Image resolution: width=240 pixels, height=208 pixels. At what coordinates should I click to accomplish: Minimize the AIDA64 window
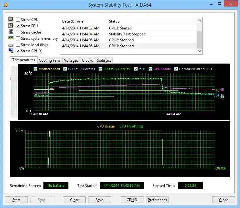[211, 4]
